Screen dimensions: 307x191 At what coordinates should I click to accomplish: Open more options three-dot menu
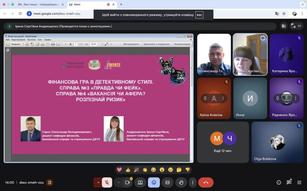click(193, 182)
